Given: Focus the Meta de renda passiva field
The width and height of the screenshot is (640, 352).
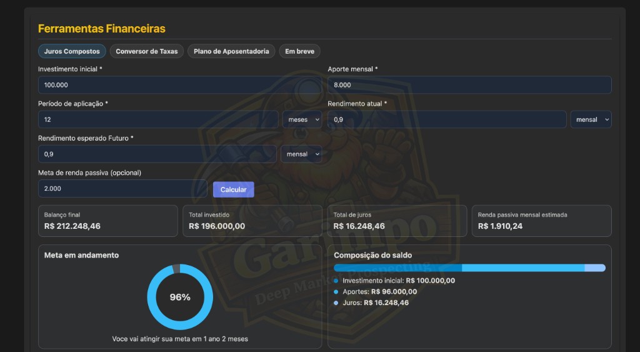Looking at the screenshot, I should click(x=122, y=188).
